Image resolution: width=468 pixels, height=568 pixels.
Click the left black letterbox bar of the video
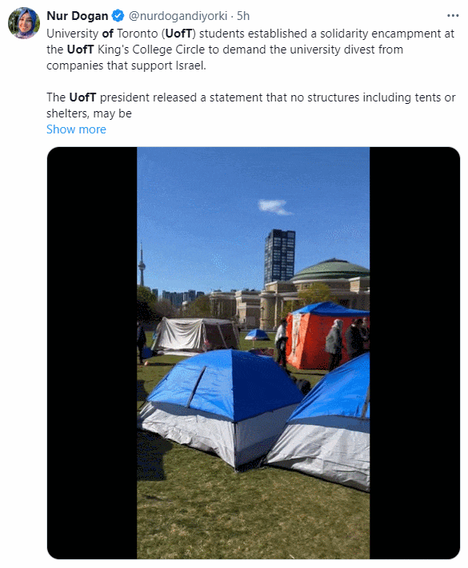click(x=92, y=353)
